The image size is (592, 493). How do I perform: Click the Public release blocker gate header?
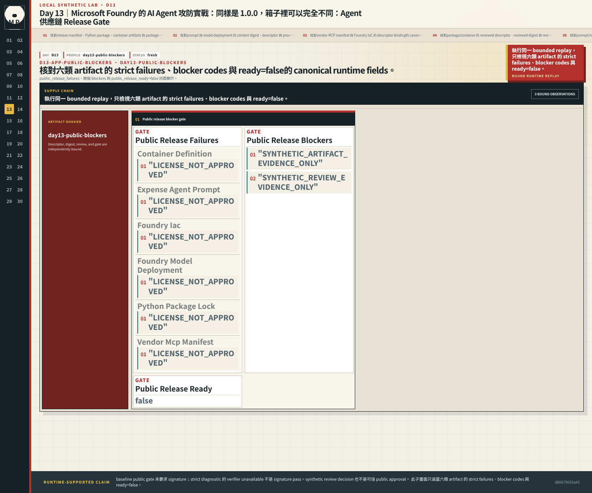pyautogui.click(x=243, y=119)
